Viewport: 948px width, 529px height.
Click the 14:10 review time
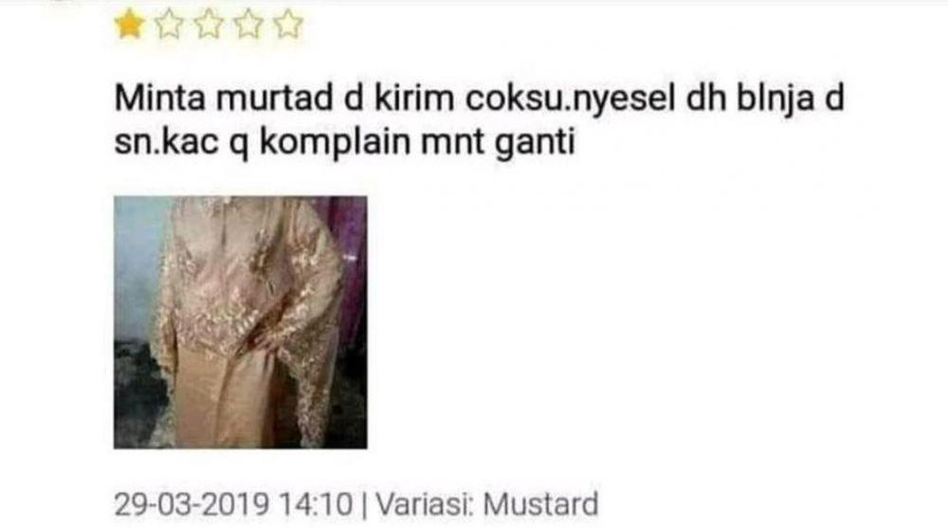coord(316,504)
